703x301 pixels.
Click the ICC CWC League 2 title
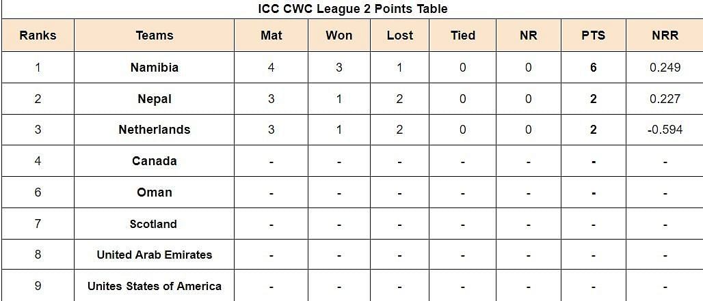(352, 9)
